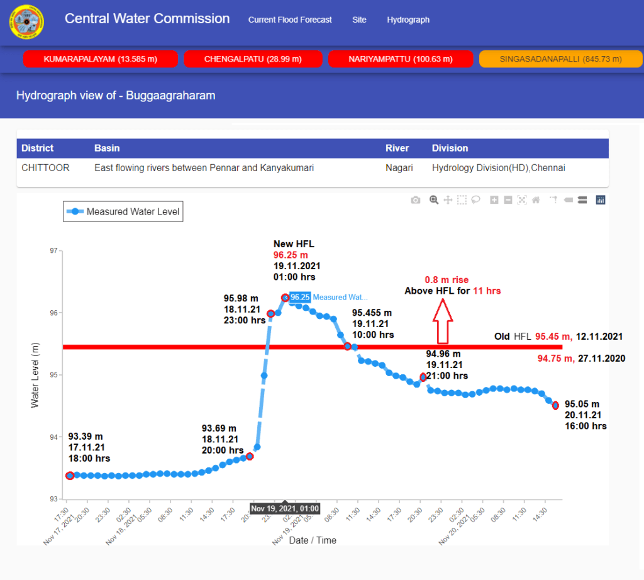Click the KUMARAPALAYAM station button
Viewport: 644px width, 580px height.
click(x=101, y=59)
